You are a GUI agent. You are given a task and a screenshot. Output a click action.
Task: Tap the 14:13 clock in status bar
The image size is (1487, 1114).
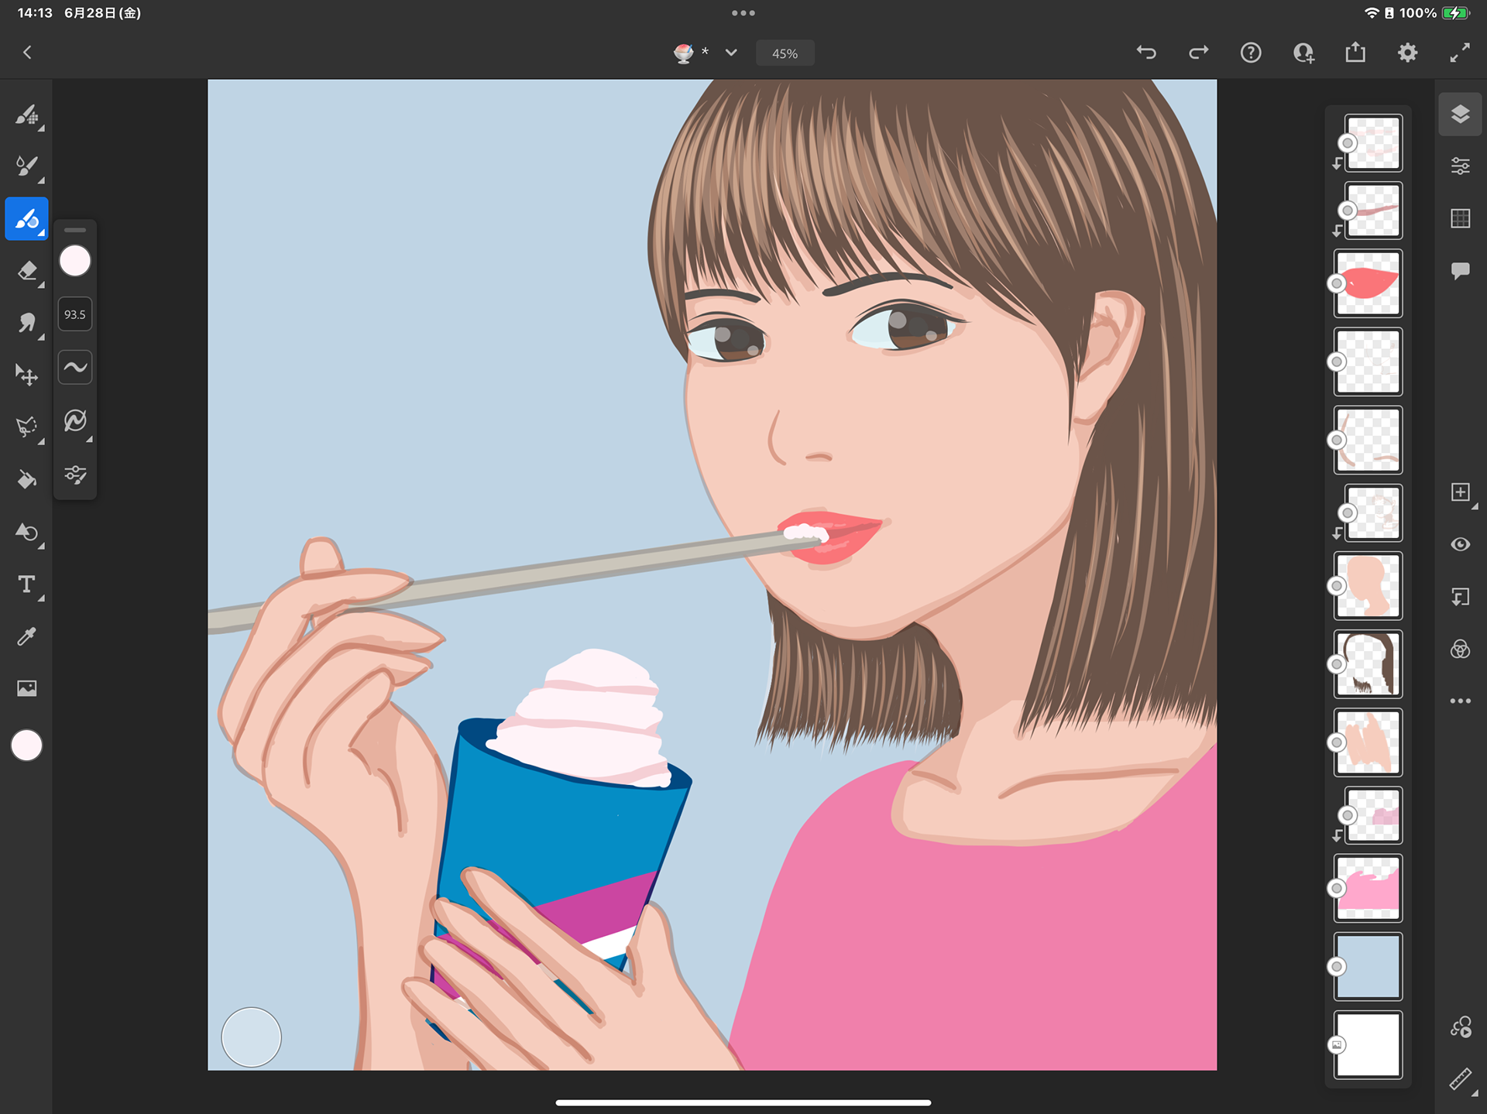tap(35, 13)
